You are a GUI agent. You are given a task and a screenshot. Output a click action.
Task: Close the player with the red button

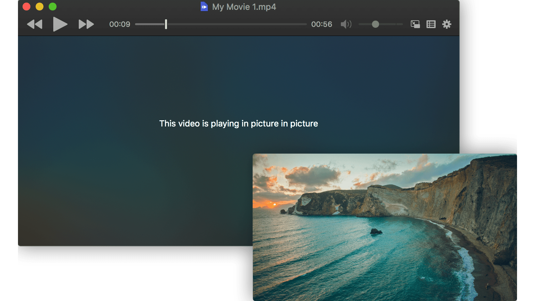tap(26, 7)
